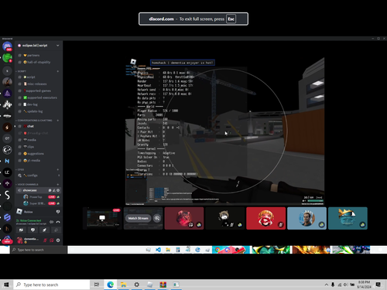Open Settings gear from taskbar

[136, 285]
